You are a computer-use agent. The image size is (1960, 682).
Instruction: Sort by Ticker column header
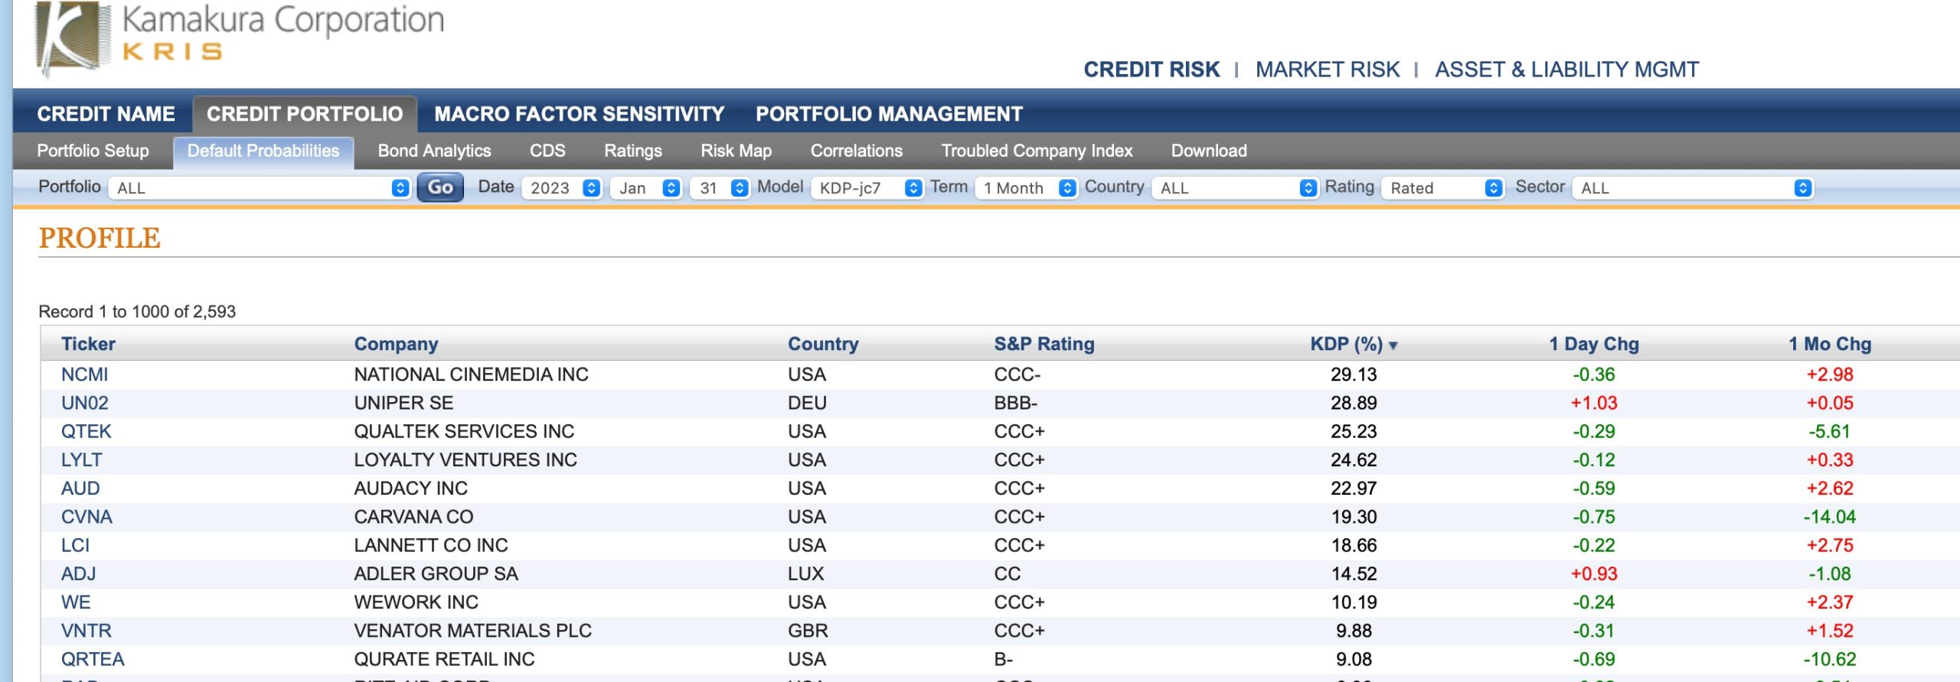coord(88,344)
